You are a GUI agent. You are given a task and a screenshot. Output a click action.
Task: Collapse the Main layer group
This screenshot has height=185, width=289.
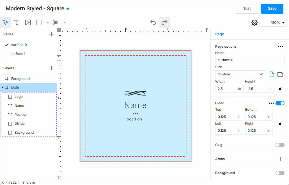[x=3, y=88]
